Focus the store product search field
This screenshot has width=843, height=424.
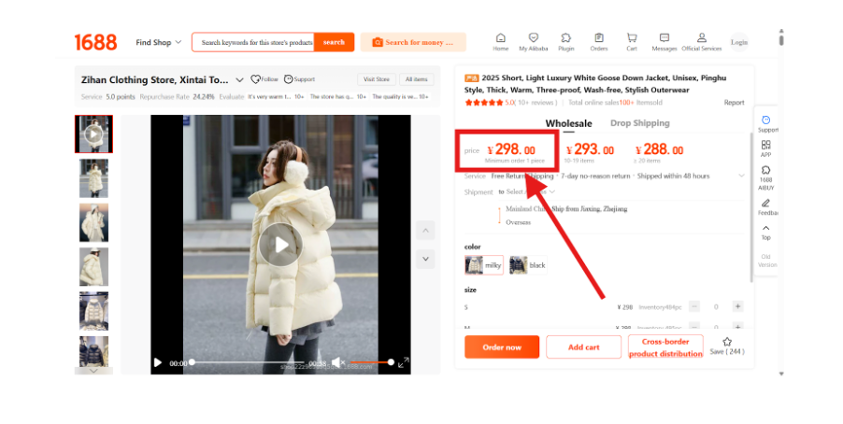pos(253,42)
